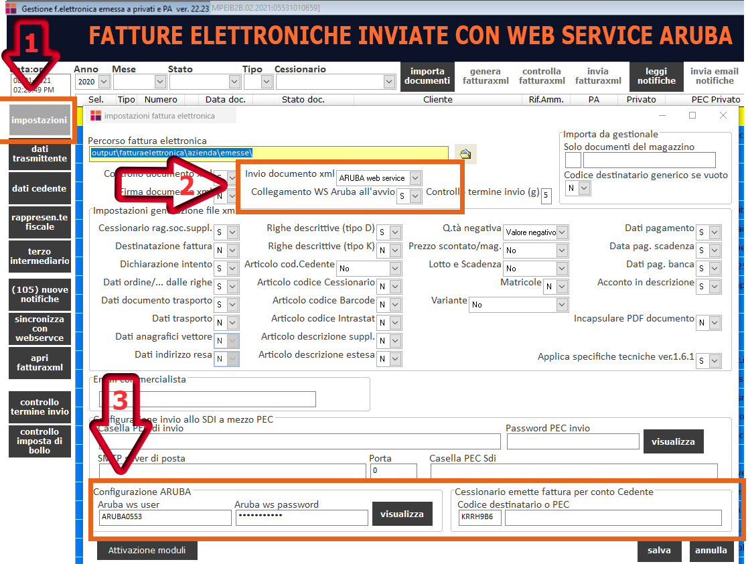The height and width of the screenshot is (564, 748).
Task: Open the Righe descrittive (tipo D) dropdown
Action: click(395, 232)
